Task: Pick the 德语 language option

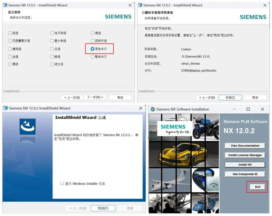Action: tap(10, 64)
